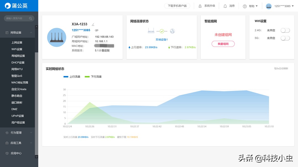
Task: Open WiFi设置 sidebar item
Action: pyautogui.click(x=17, y=49)
